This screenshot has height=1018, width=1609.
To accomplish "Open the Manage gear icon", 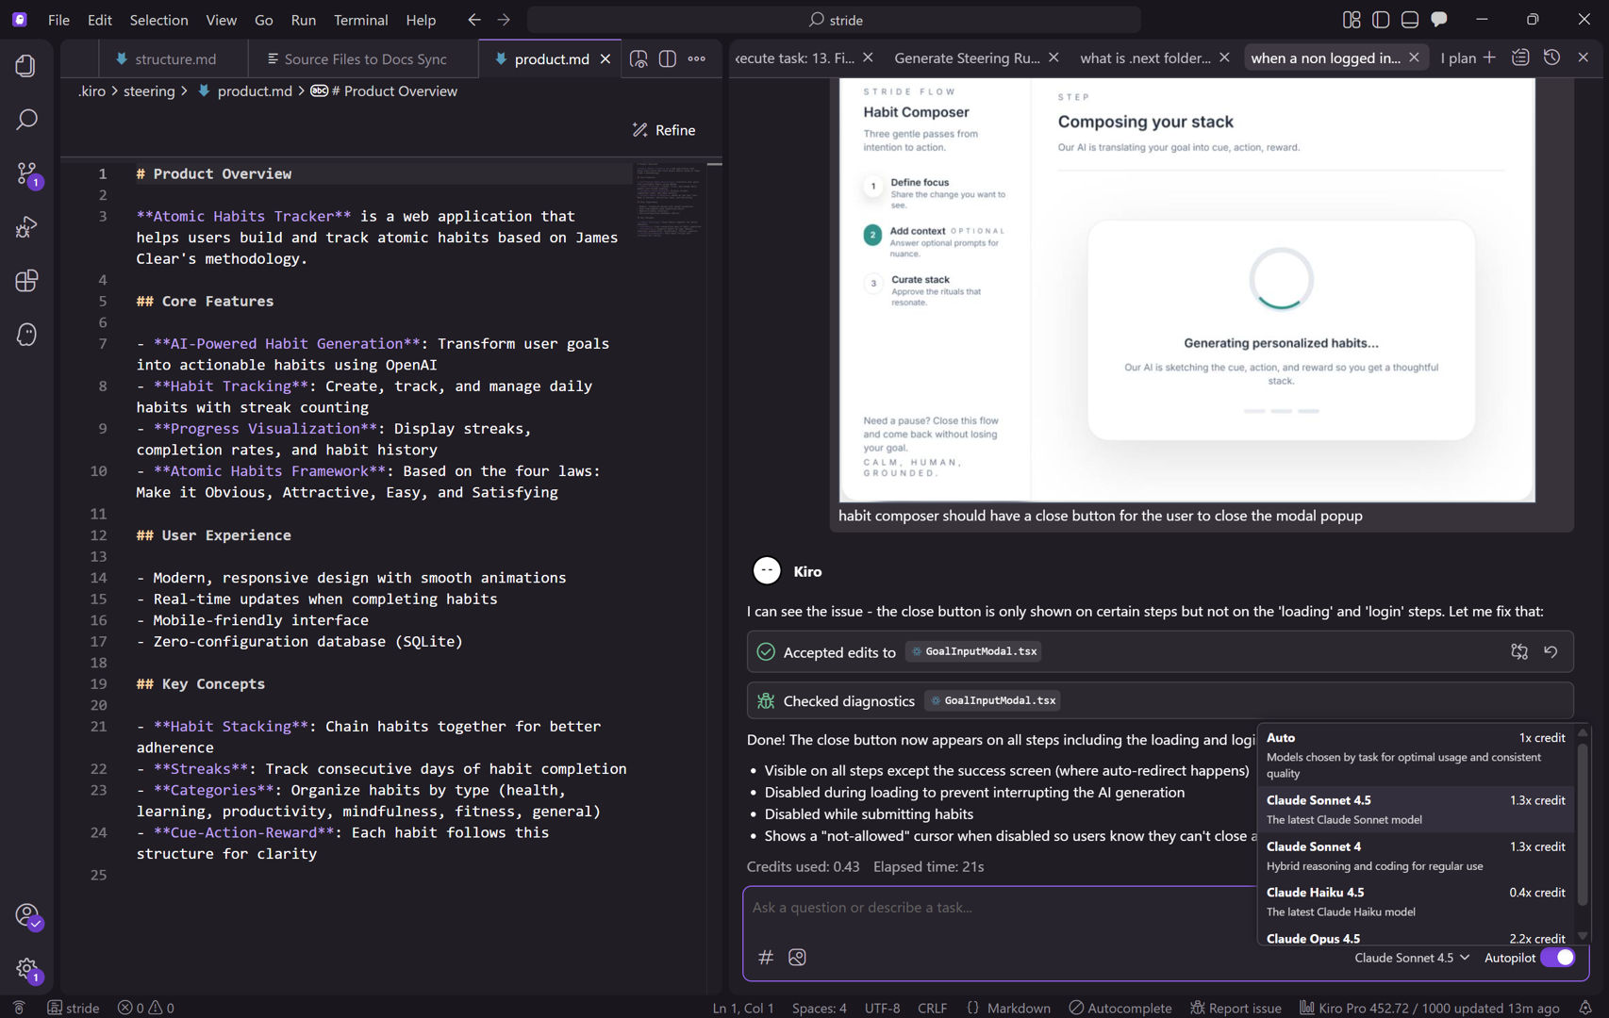I will pyautogui.click(x=26, y=969).
